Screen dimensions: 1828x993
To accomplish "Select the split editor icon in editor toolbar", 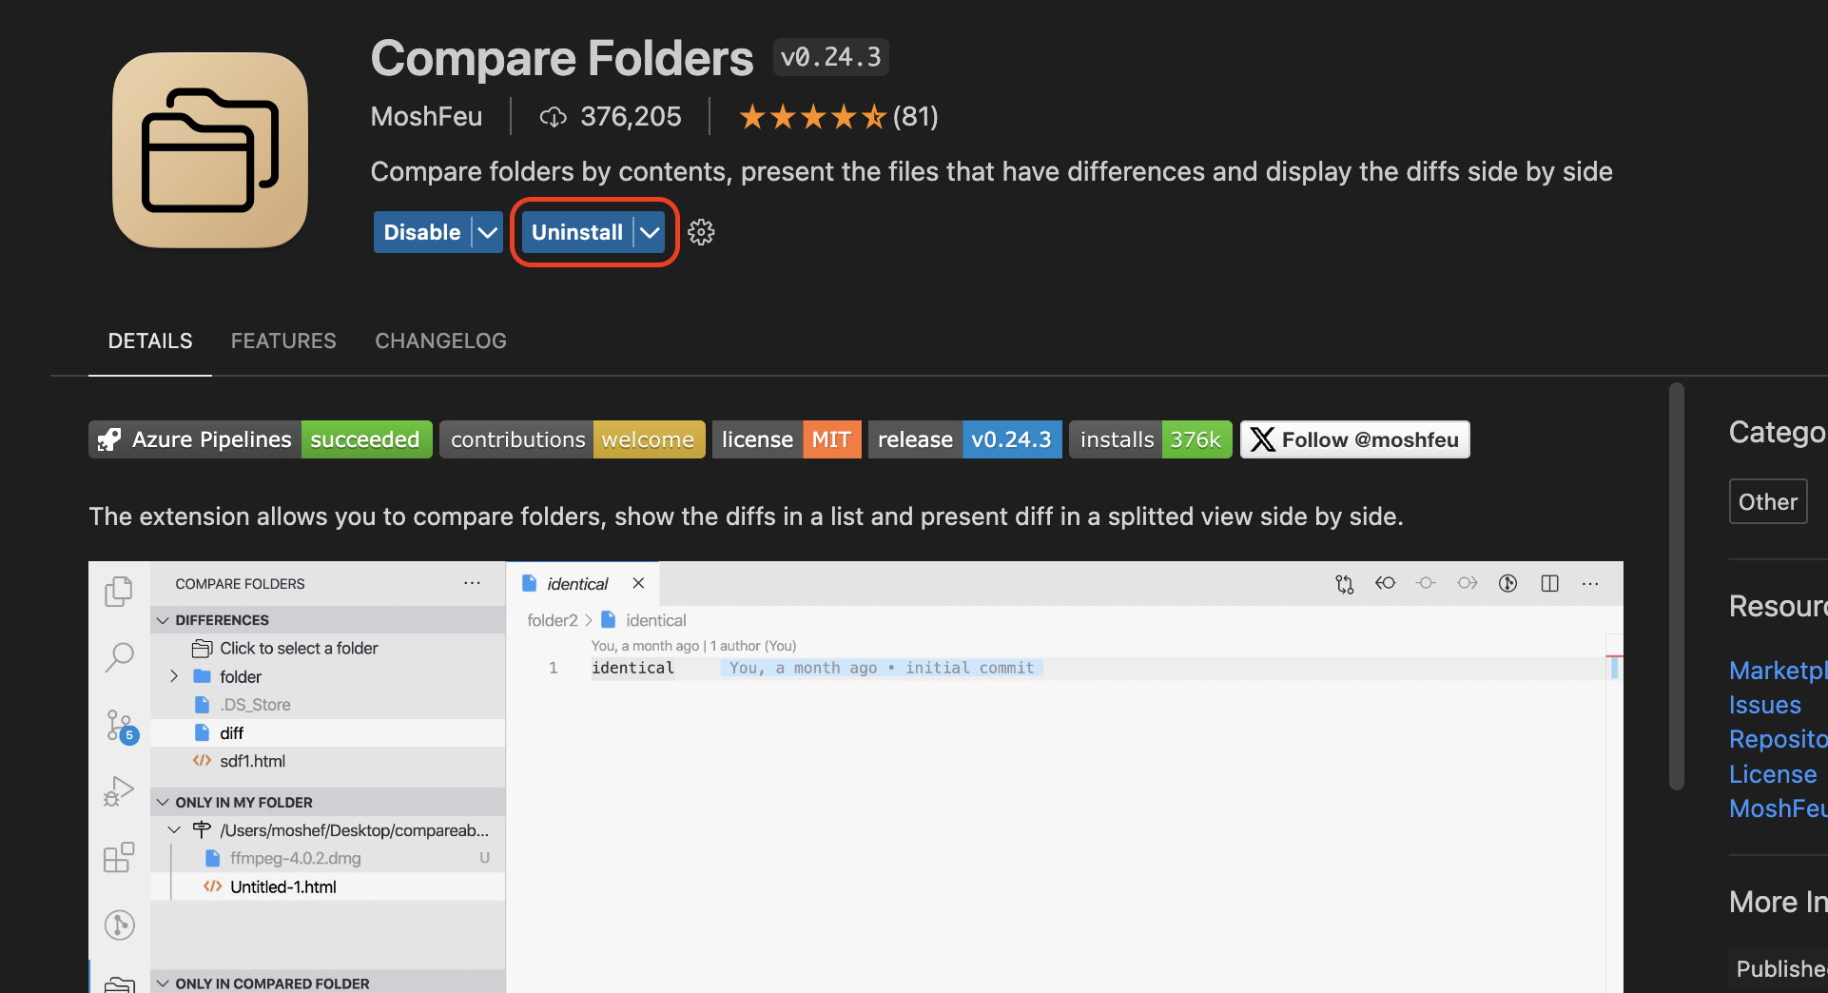I will [x=1550, y=583].
